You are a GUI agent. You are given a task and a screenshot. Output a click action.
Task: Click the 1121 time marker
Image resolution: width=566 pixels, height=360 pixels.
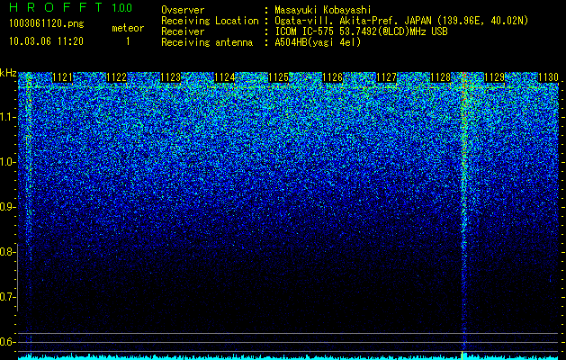click(x=62, y=77)
